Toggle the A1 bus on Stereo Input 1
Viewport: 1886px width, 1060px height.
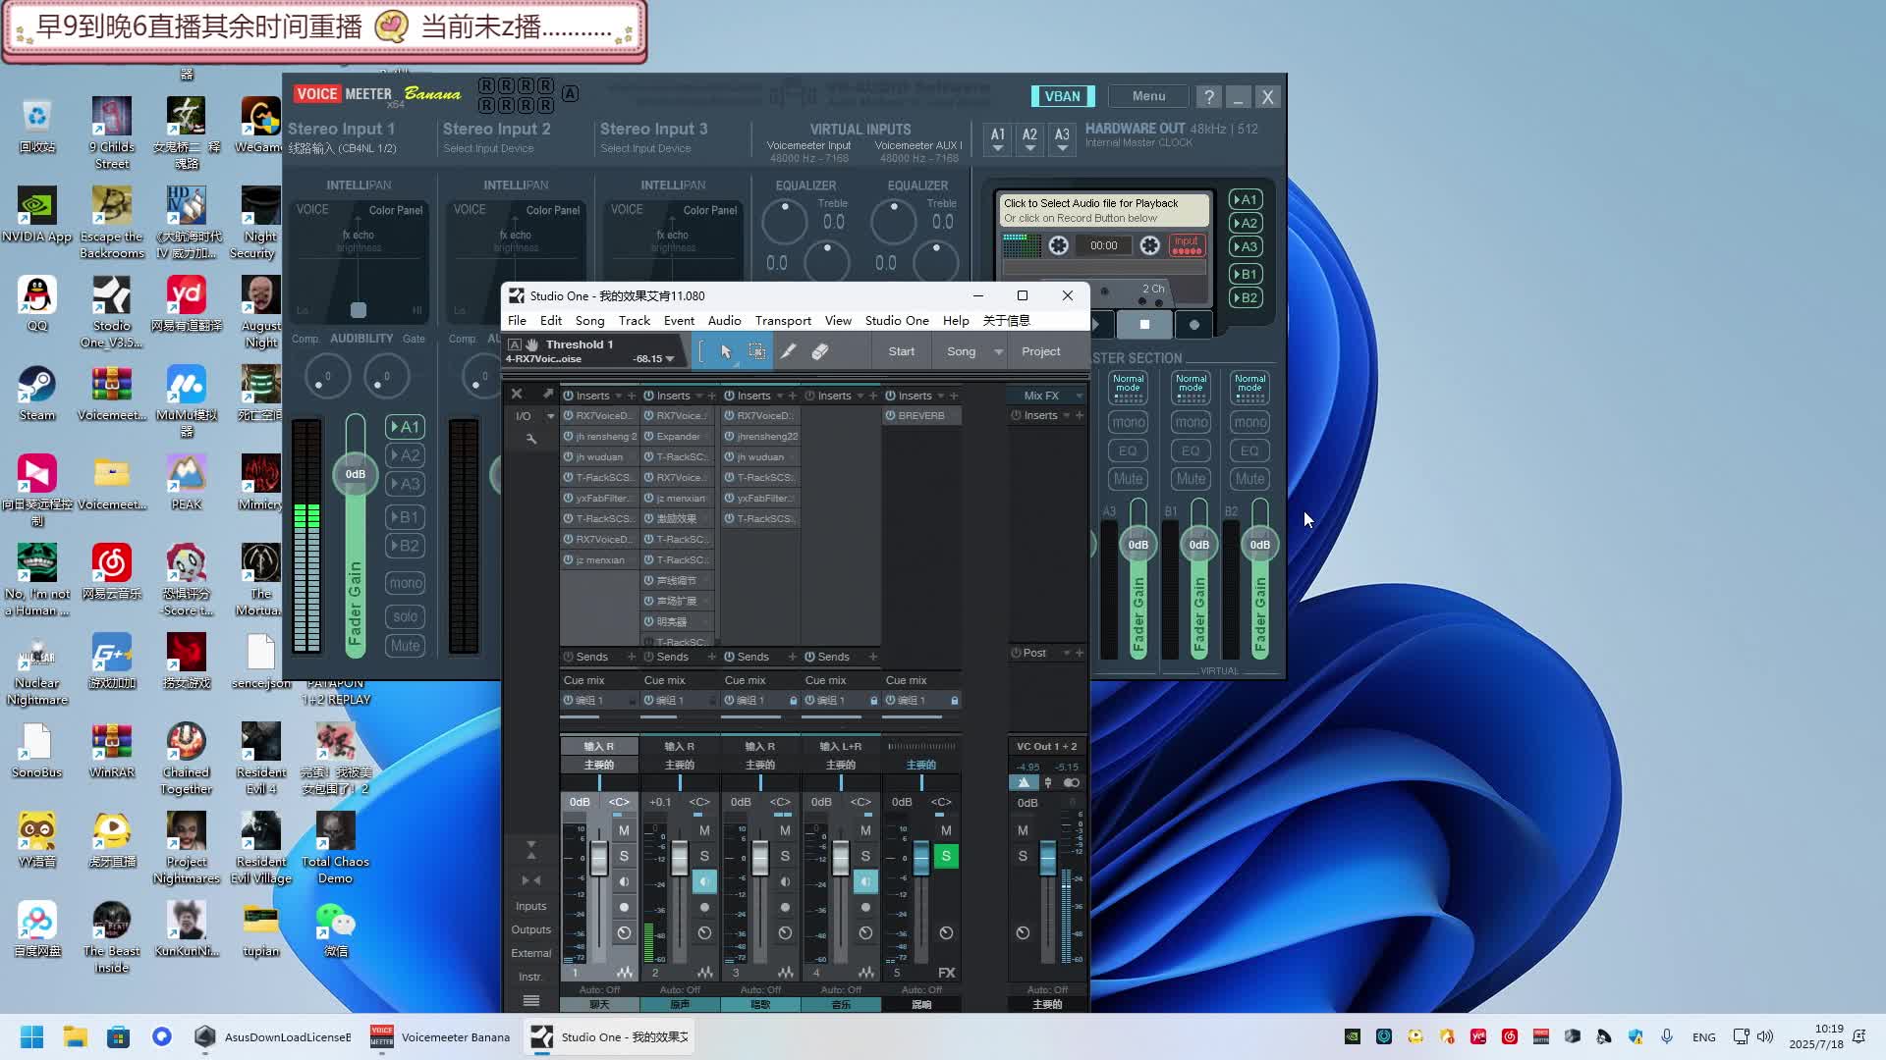tap(405, 427)
